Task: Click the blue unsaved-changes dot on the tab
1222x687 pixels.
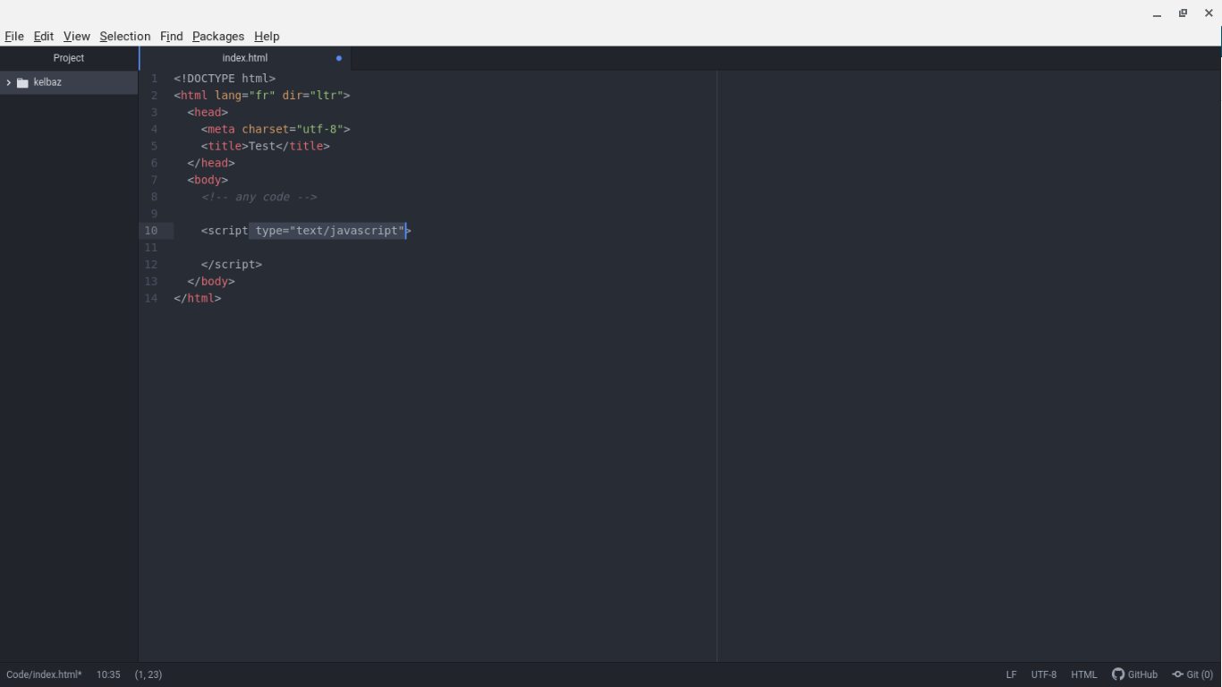Action: pos(339,57)
